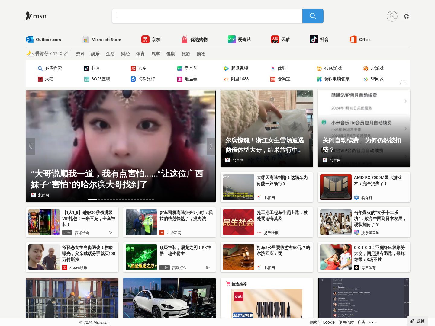Show previous carousel slide
This screenshot has width=435, height=326.
(x=31, y=146)
